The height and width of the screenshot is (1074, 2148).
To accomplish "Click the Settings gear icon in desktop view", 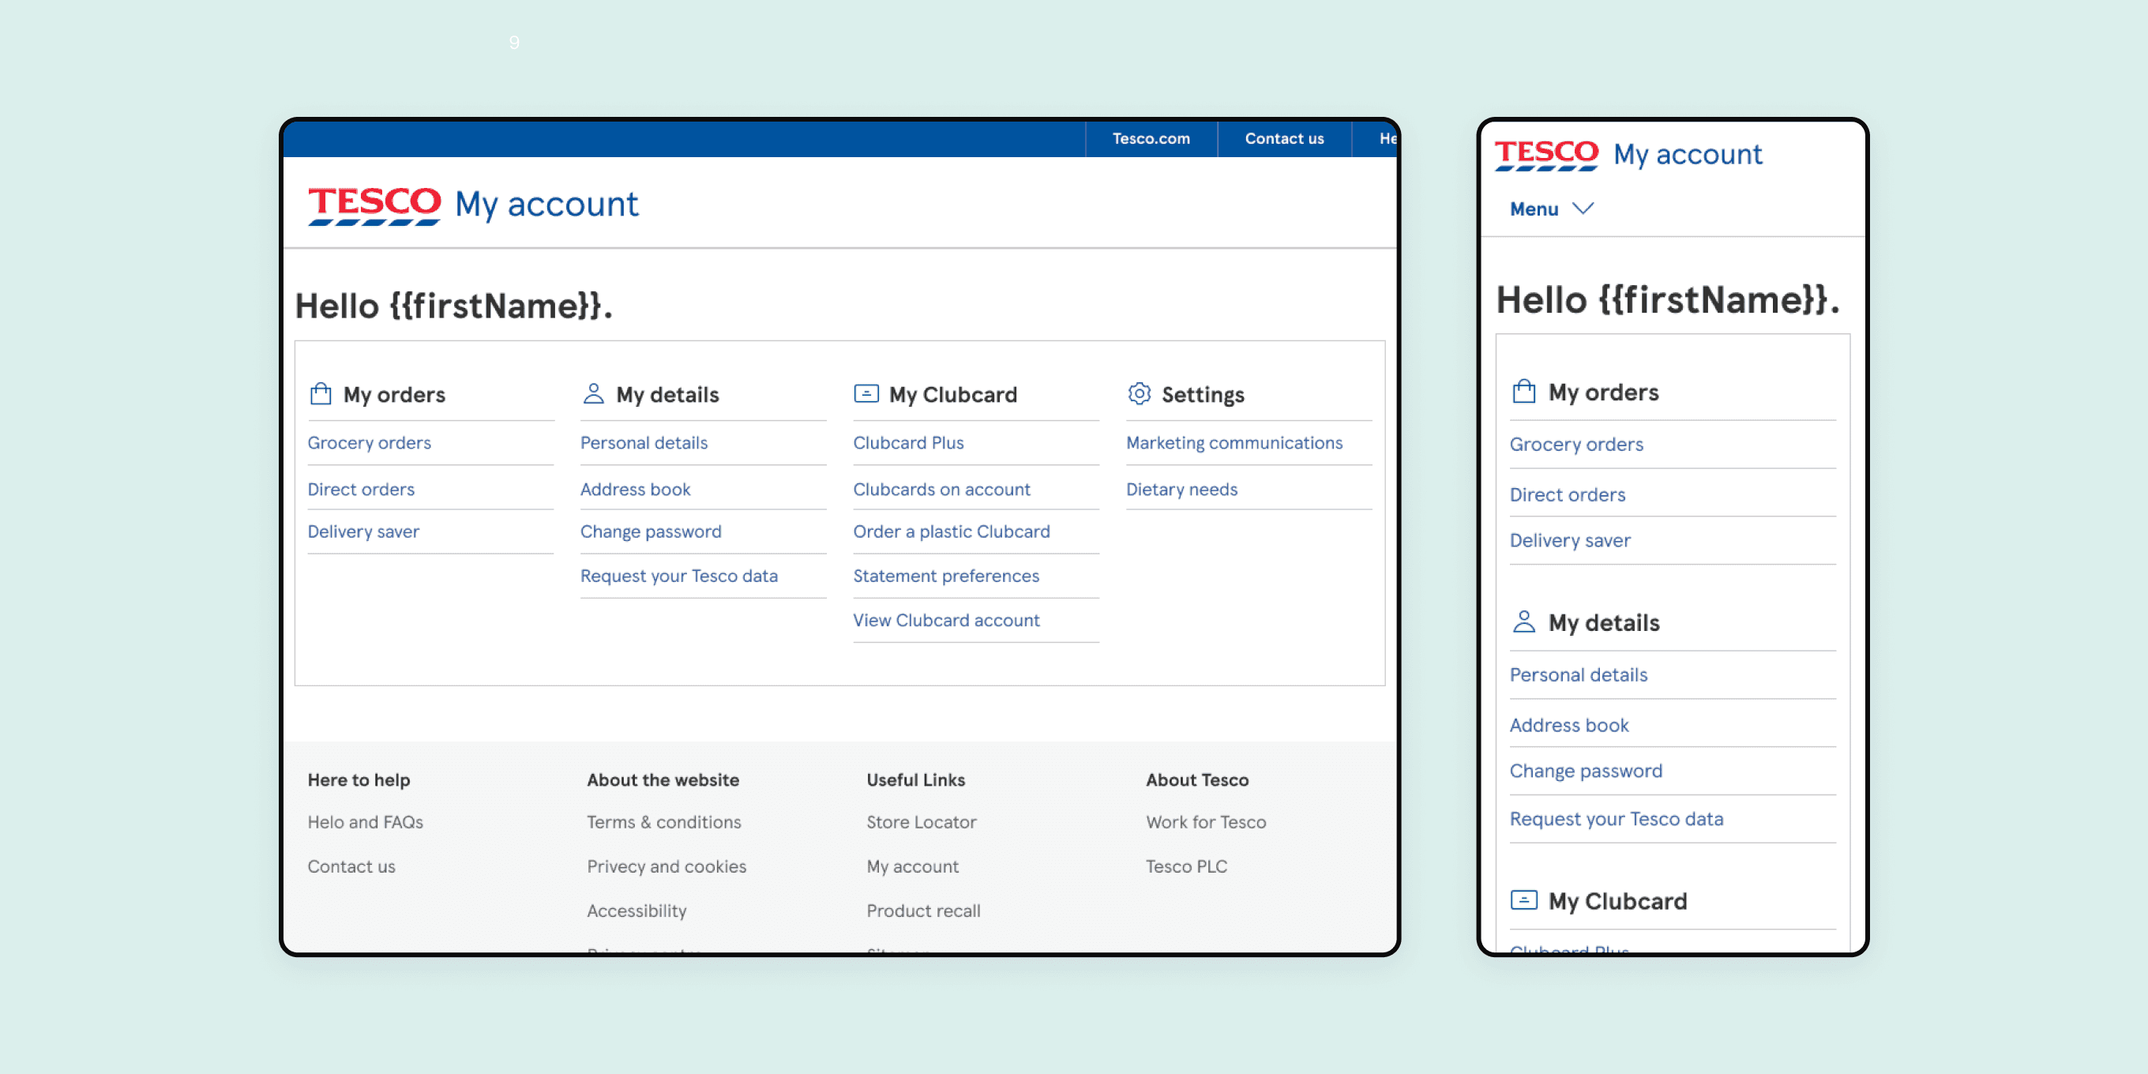I will pyautogui.click(x=1139, y=393).
